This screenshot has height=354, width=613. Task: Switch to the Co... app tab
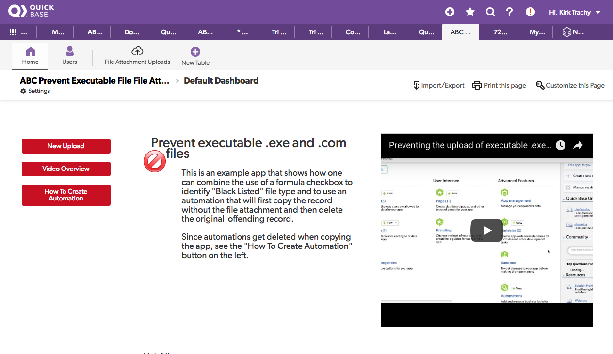click(353, 32)
